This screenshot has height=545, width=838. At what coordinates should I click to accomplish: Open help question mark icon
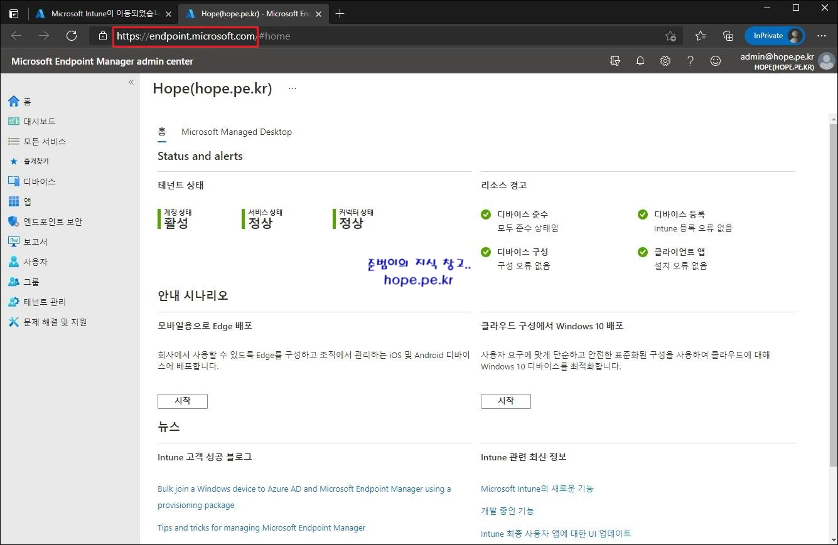pos(690,61)
